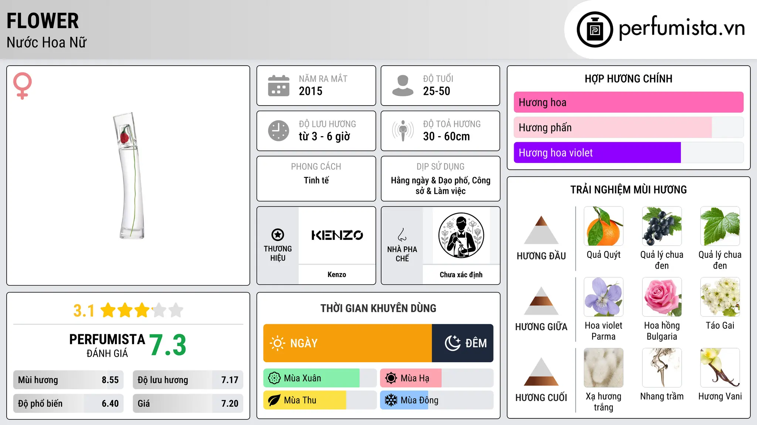
Task: Select the Hương Vani vanilla image
Action: pyautogui.click(x=720, y=368)
